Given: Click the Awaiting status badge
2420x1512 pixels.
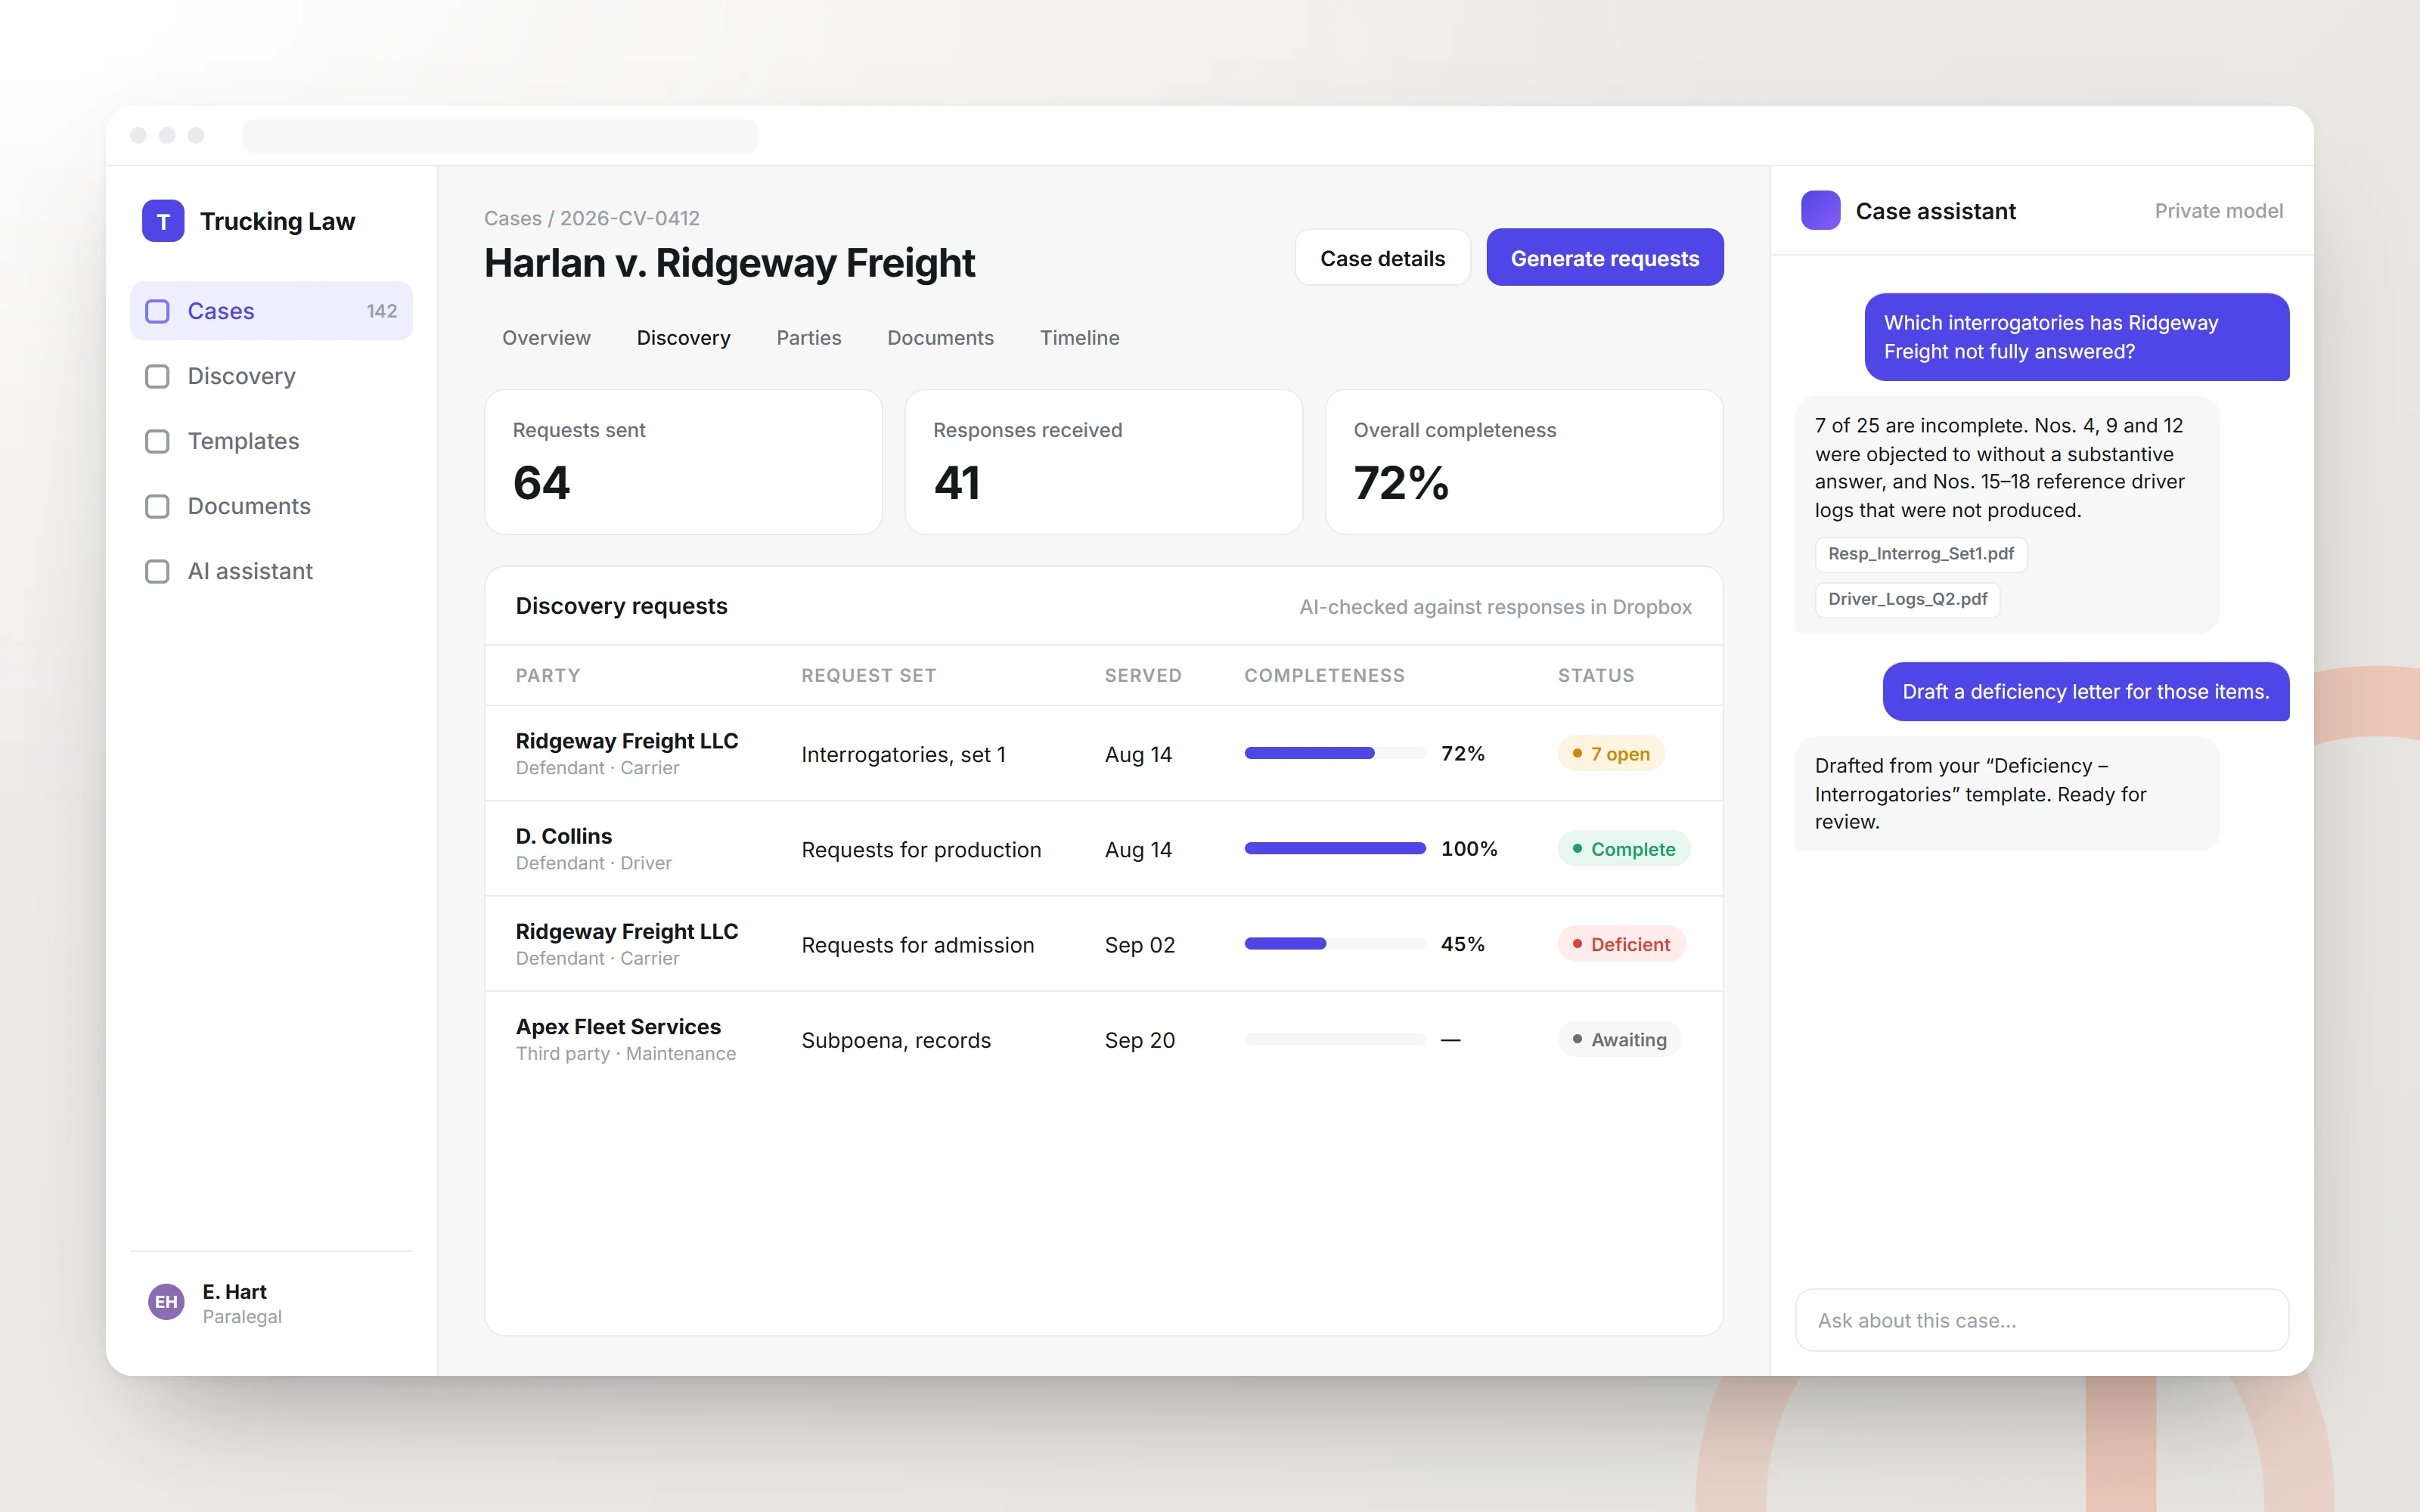Looking at the screenshot, I should click(1619, 1040).
